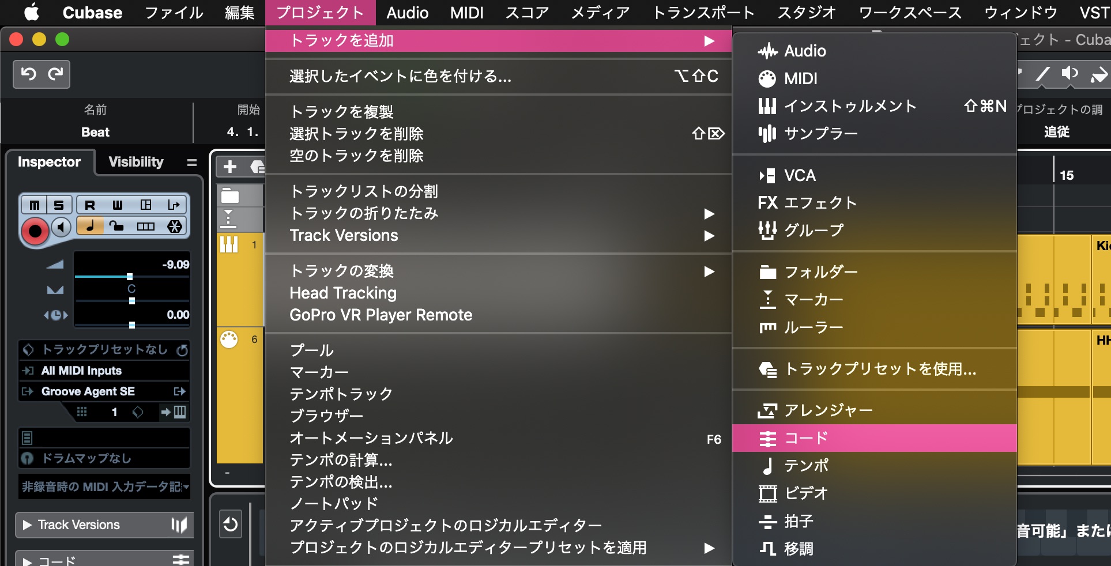Enable the red record button
This screenshot has width=1111, height=566.
point(35,231)
